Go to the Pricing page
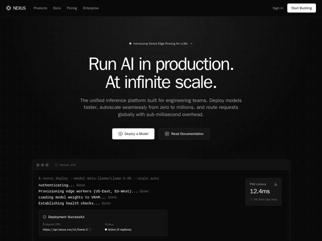322x241 pixels. click(x=72, y=8)
